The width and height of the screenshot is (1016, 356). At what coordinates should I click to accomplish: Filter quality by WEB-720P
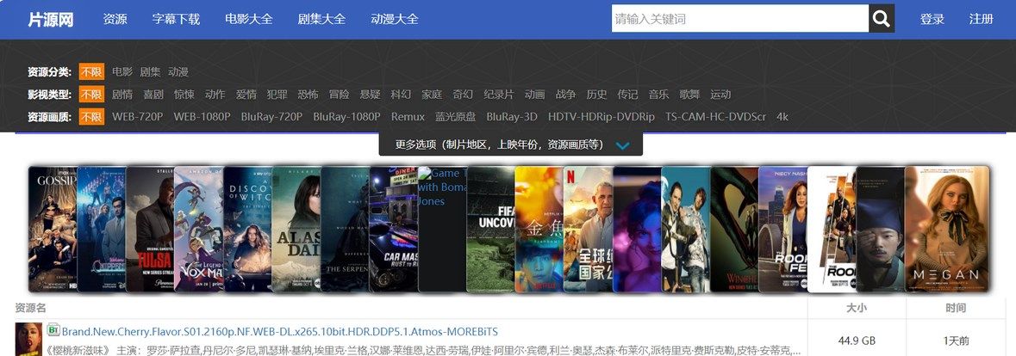coord(137,117)
